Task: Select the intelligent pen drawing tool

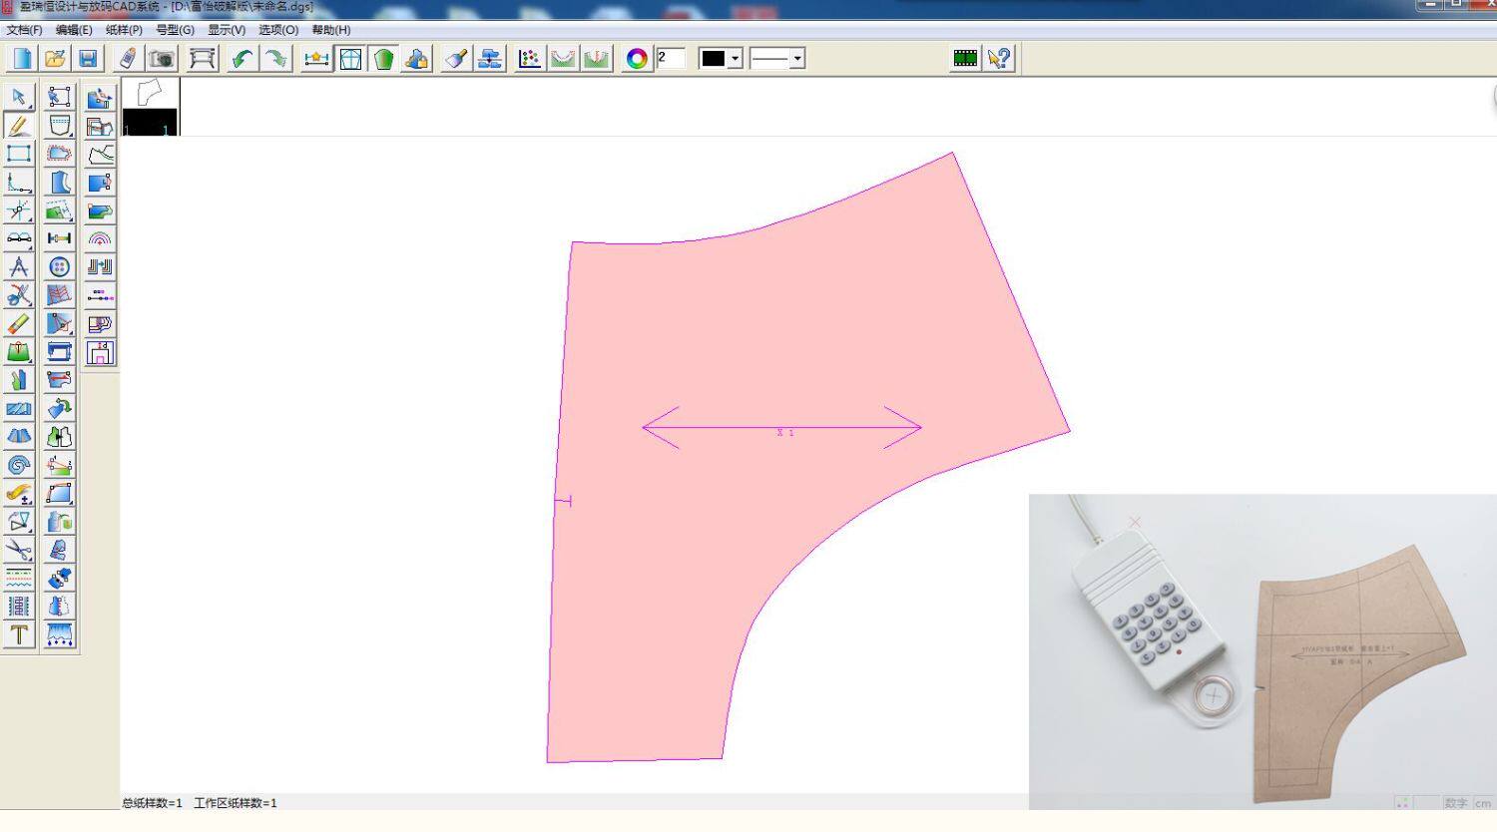Action: [x=19, y=126]
